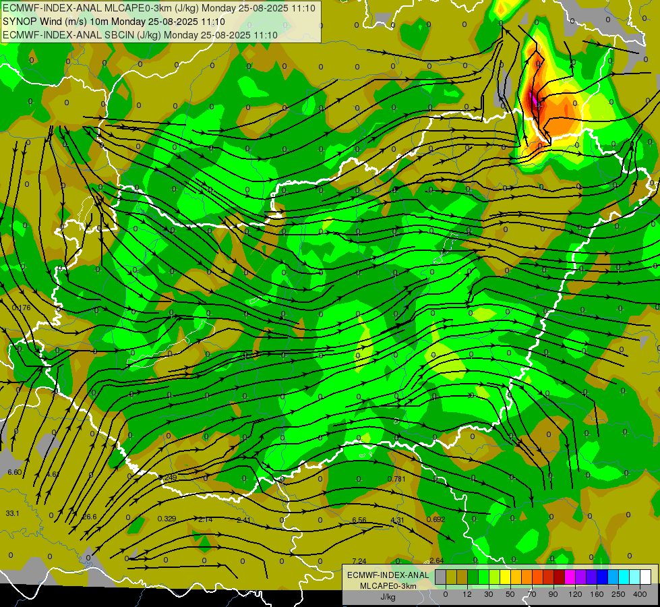Click the map value 33.1

[x=13, y=513]
